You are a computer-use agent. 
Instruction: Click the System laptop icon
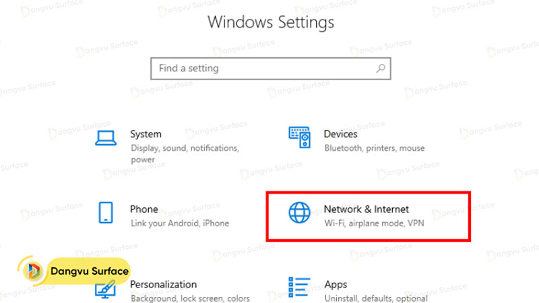click(x=106, y=139)
